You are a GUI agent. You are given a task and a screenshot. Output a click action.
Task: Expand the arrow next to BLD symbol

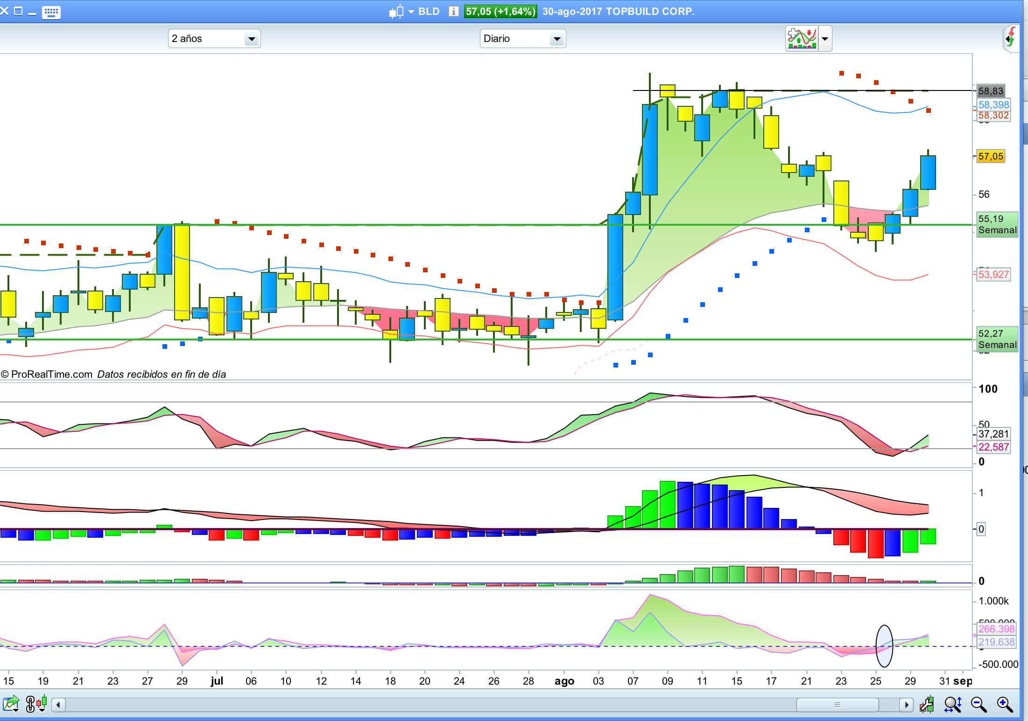pyautogui.click(x=411, y=12)
